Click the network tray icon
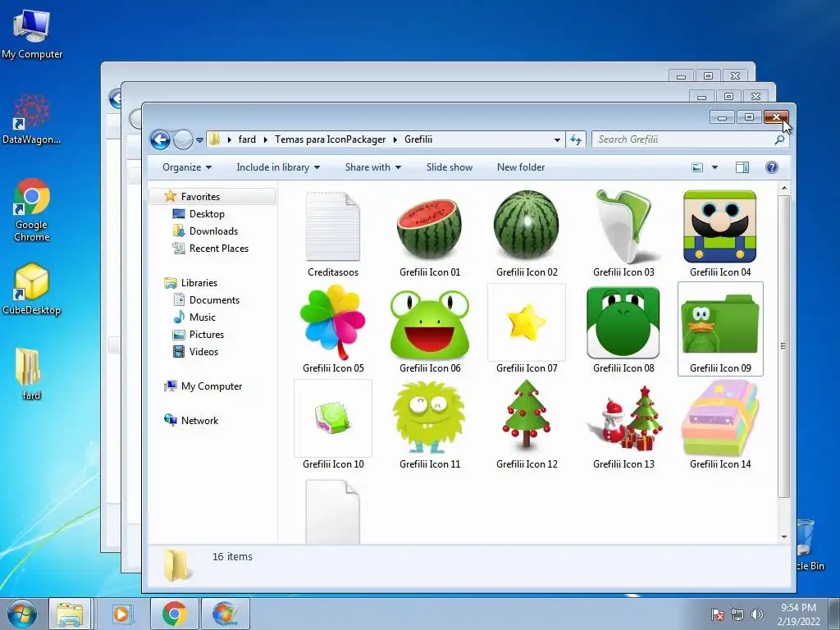 [737, 614]
